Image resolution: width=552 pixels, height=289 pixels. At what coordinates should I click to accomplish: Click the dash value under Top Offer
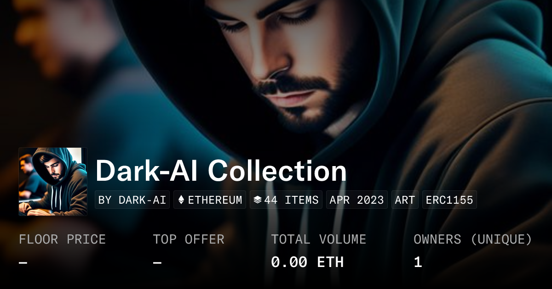pos(157,262)
